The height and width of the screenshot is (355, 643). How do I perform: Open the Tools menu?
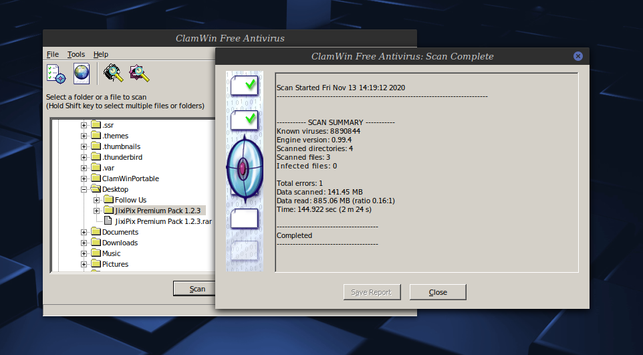click(76, 54)
